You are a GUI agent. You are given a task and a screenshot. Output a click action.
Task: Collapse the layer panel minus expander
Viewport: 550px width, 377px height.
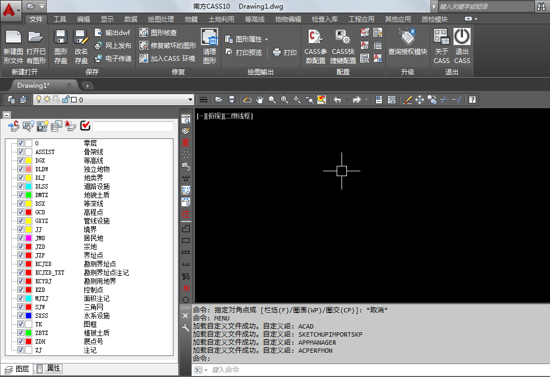(x=6, y=115)
